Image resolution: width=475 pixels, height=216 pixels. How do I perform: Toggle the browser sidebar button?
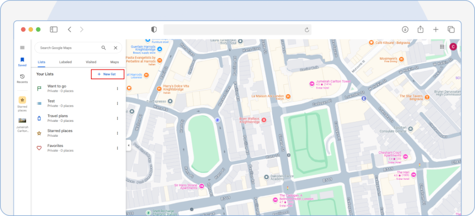point(54,29)
